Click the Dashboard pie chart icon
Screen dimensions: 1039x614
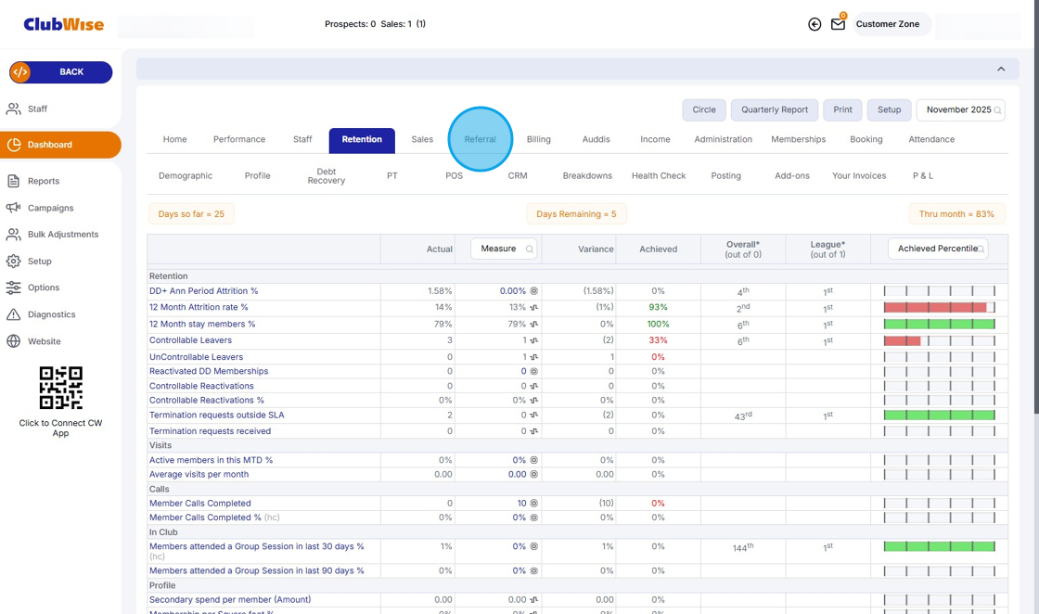(13, 145)
